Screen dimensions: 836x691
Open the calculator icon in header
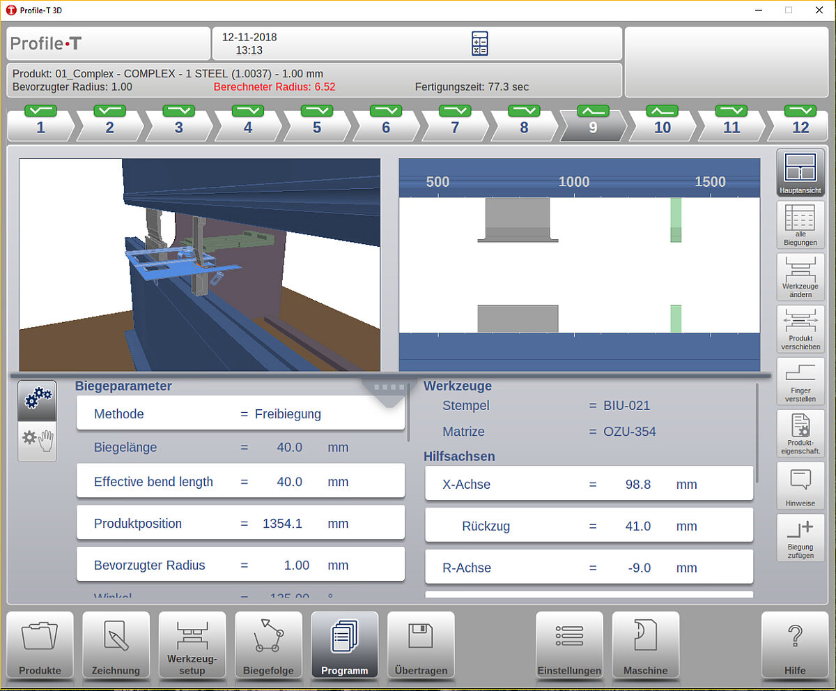(x=479, y=43)
